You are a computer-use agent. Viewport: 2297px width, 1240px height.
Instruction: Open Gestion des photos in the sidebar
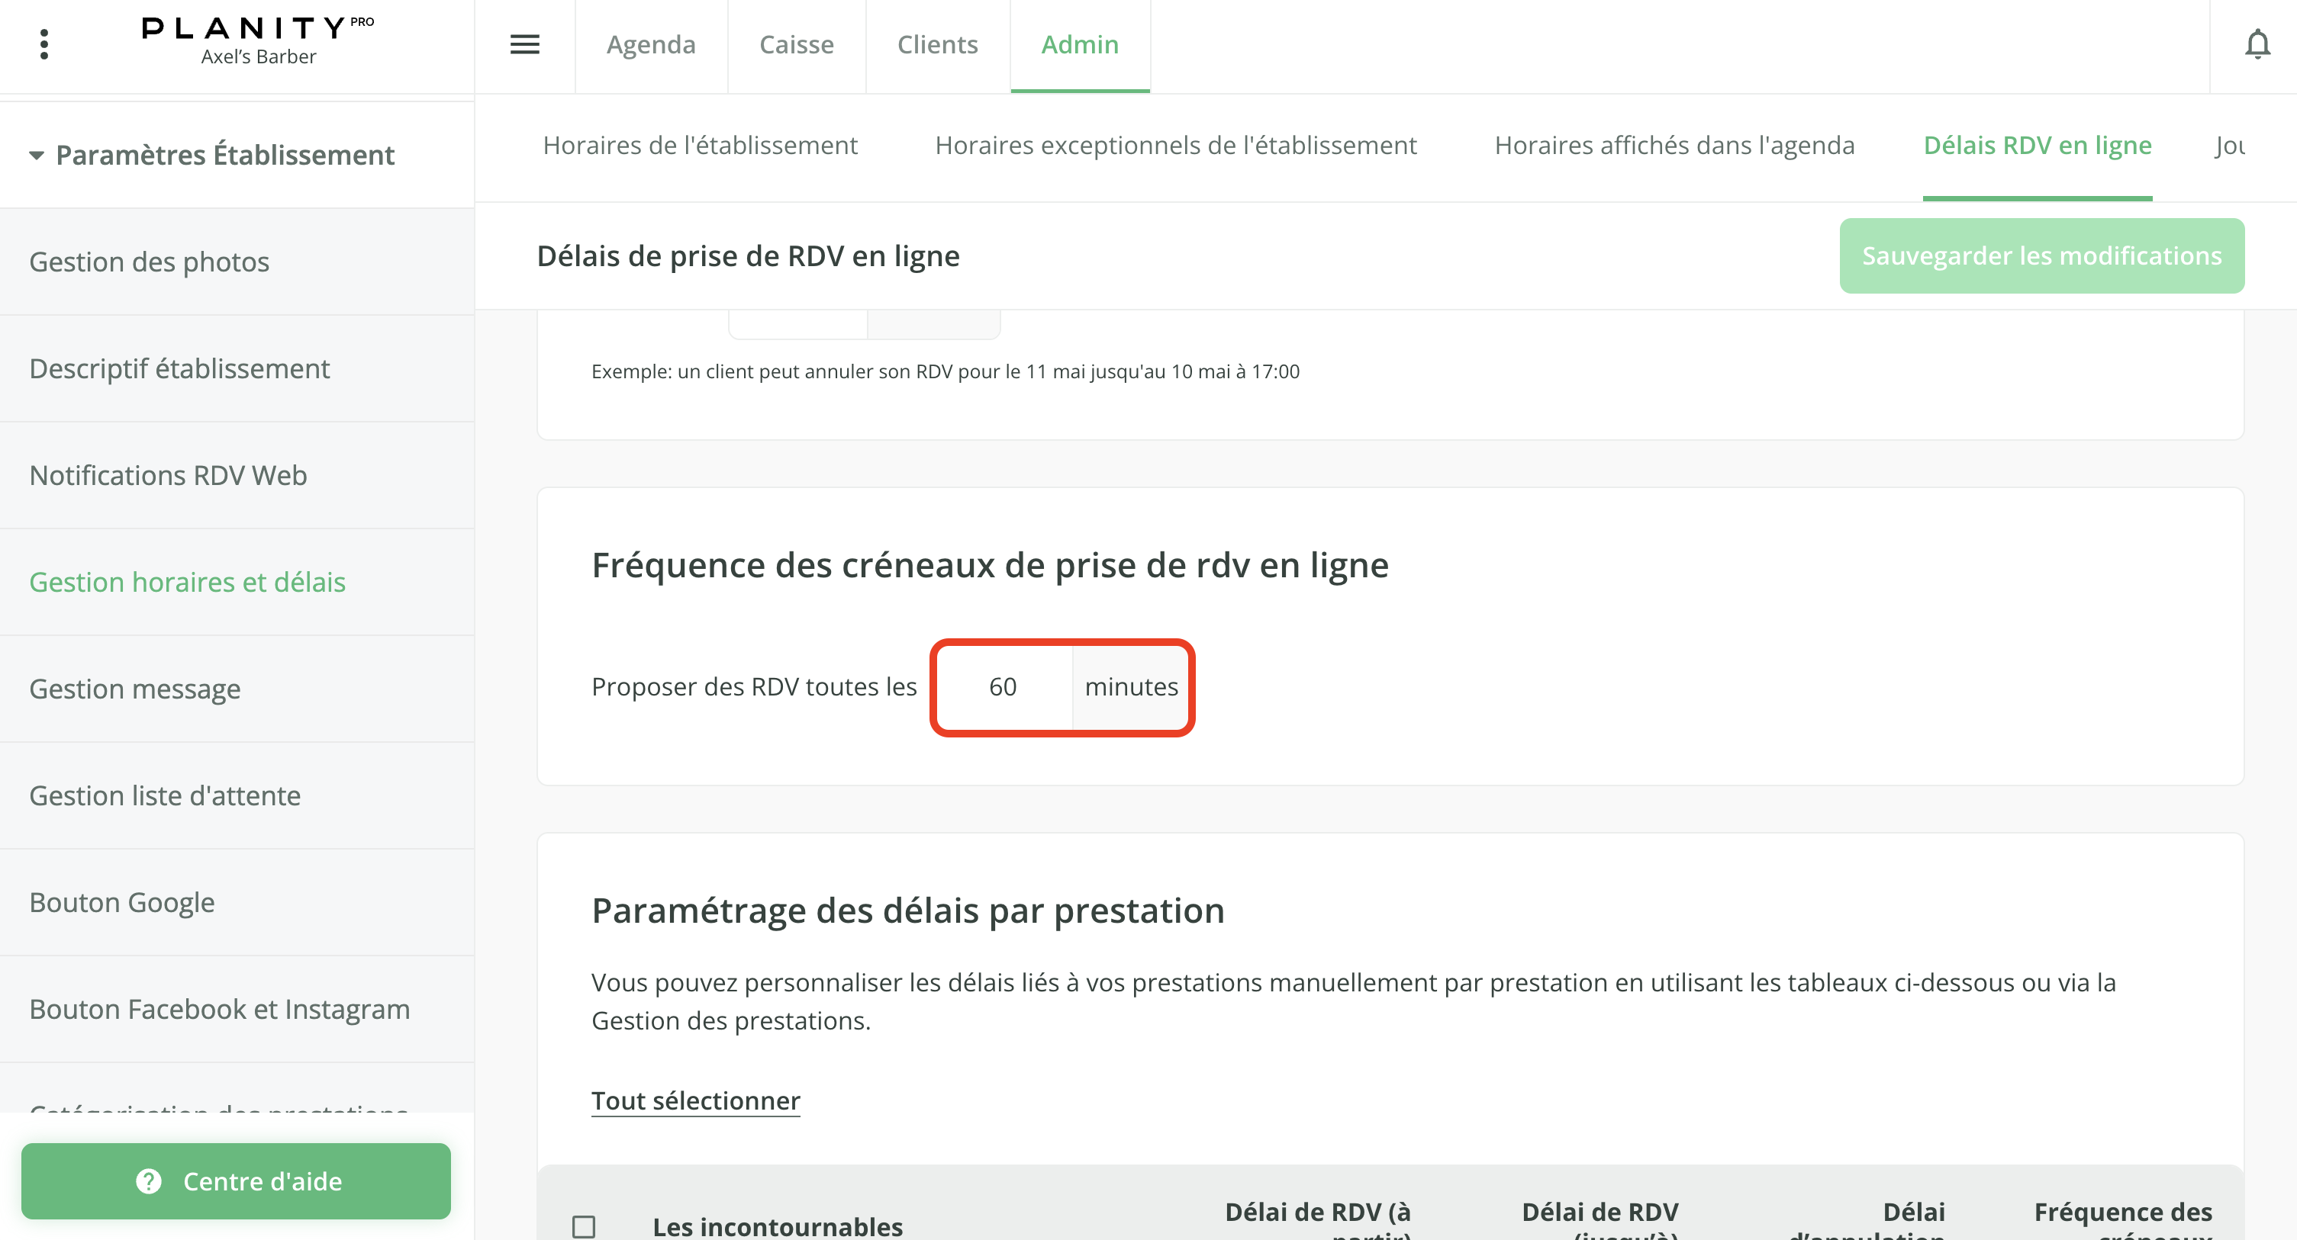point(149,262)
